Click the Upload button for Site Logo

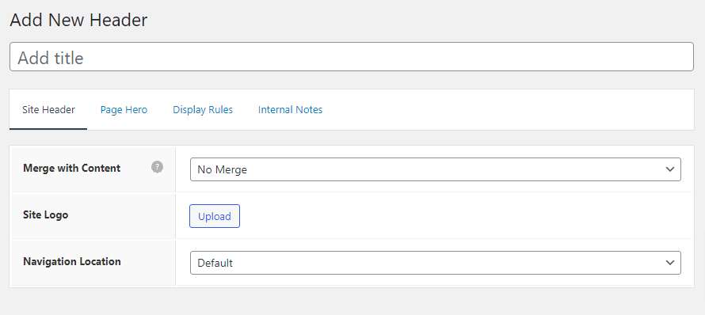pyautogui.click(x=215, y=216)
